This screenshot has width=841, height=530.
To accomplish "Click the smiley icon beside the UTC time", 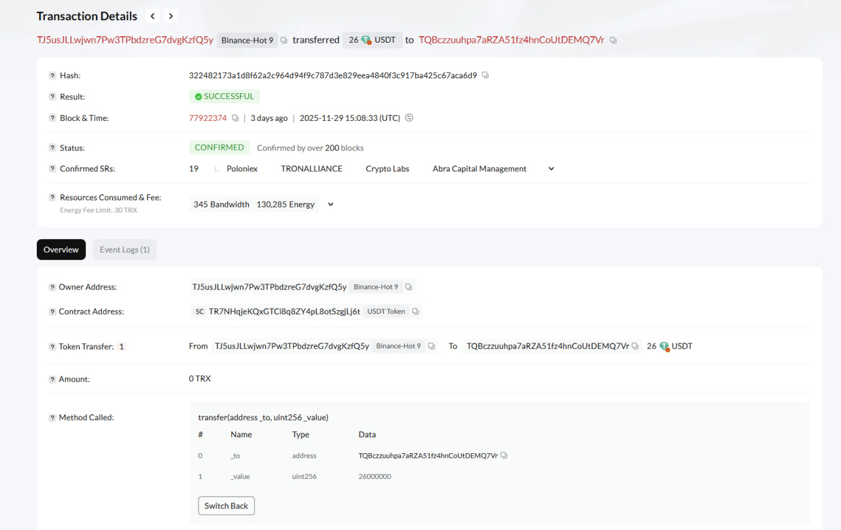I will [x=409, y=118].
